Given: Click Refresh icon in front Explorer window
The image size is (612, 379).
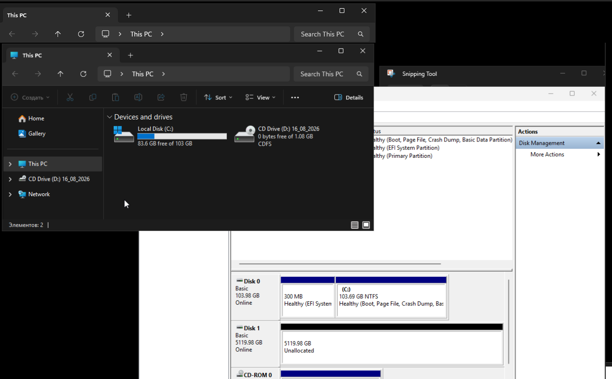Looking at the screenshot, I should pos(83,74).
